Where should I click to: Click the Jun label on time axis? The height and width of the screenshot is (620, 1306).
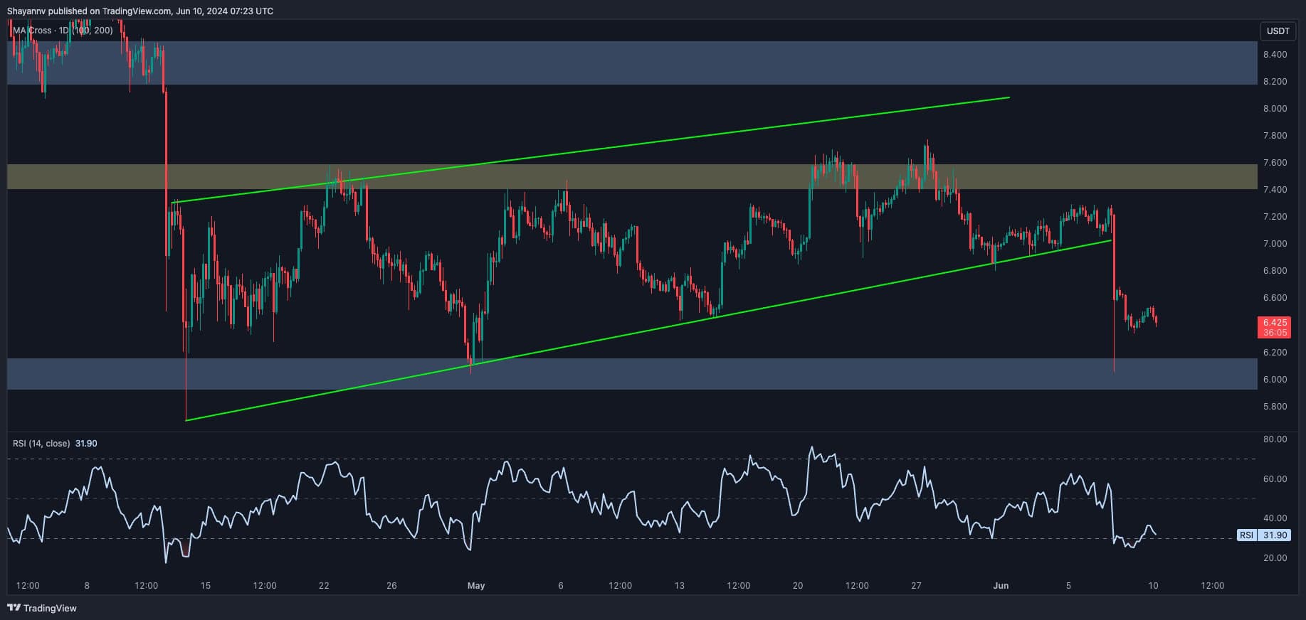pos(1001,586)
